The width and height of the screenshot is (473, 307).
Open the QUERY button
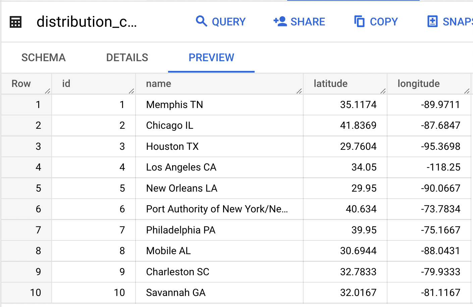click(221, 21)
